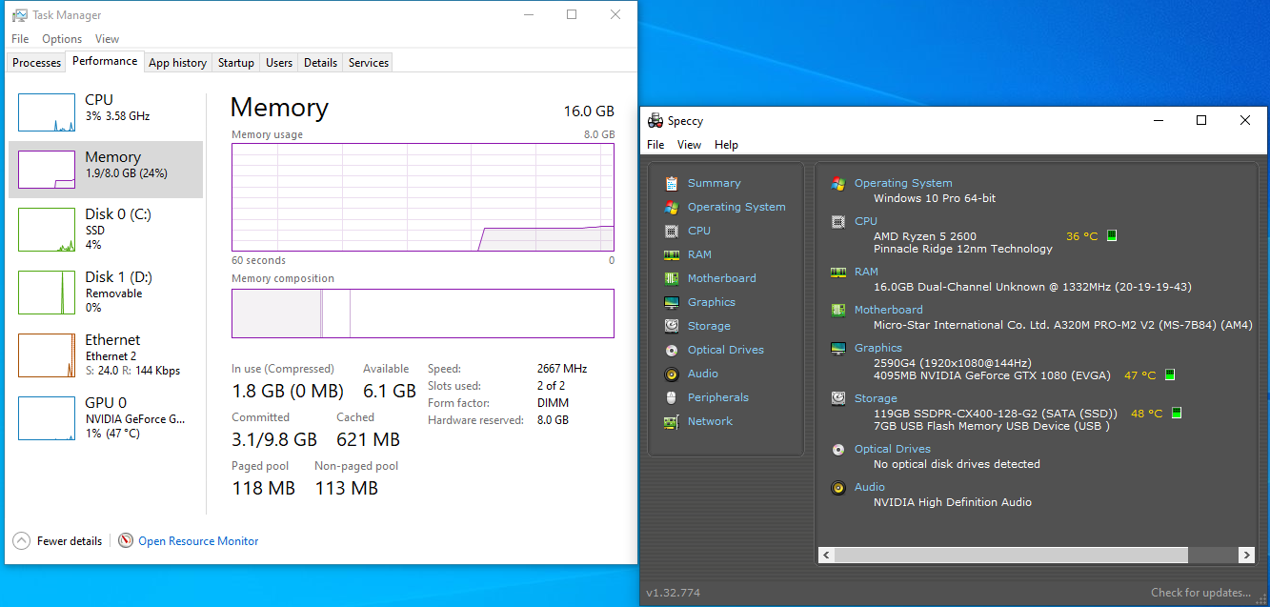Click the Memory composition bar

pyautogui.click(x=423, y=314)
